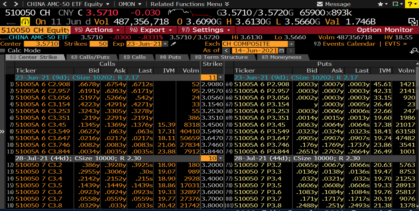Switch to the Center Strike tab
The image size is (419, 211).
[35, 57]
